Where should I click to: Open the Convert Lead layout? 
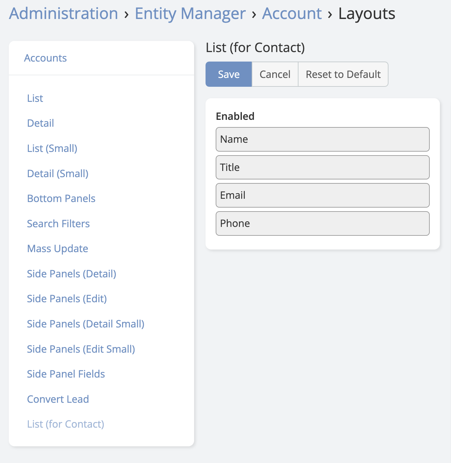point(58,399)
